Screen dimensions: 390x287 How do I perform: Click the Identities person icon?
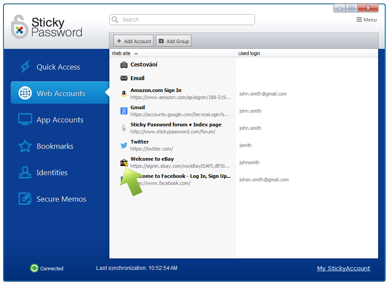25,172
